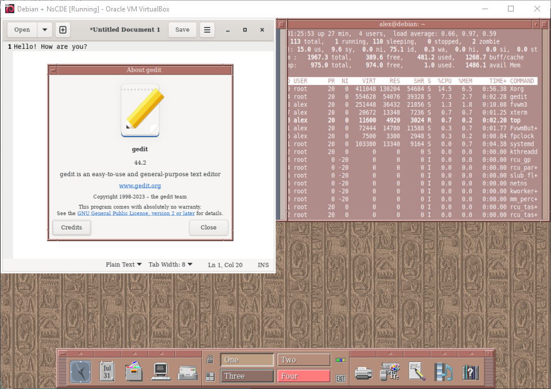This screenshot has height=389, width=551.
Task: Open the file manager drawer icon
Action: (134, 372)
